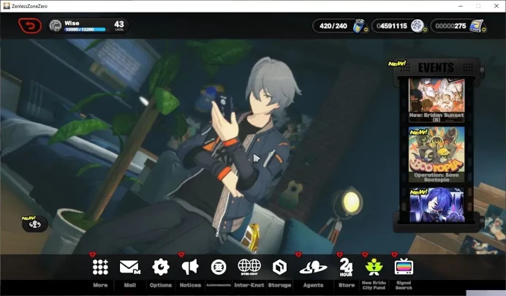
Task: Click the battery charge 420/240 counter
Action: coord(333,26)
